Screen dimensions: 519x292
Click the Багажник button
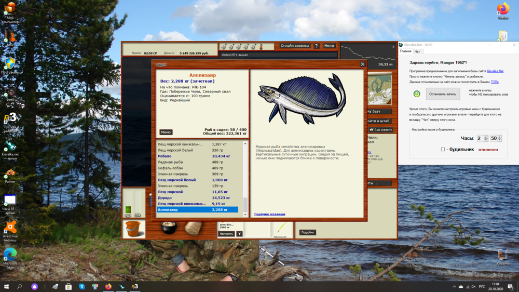point(380,129)
